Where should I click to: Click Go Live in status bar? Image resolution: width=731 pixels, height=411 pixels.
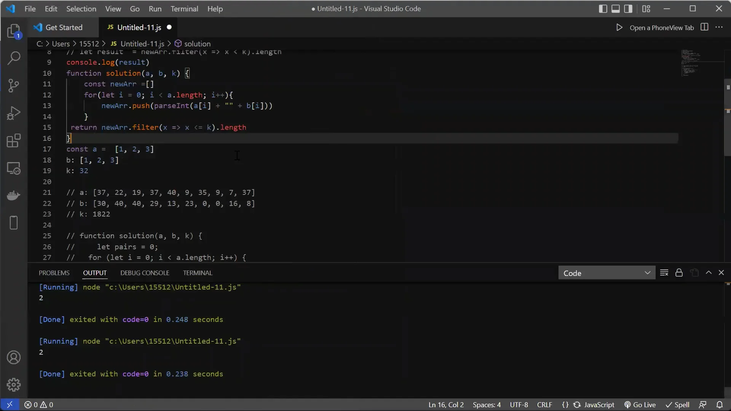tap(640, 405)
